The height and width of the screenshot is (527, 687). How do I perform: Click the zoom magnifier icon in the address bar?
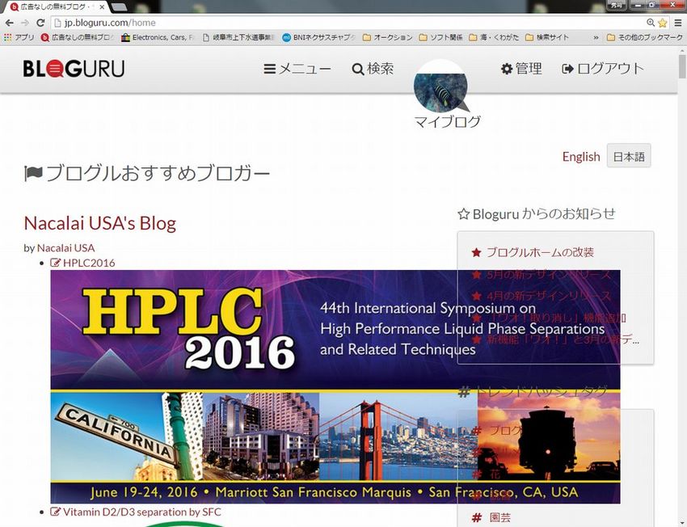click(x=651, y=23)
